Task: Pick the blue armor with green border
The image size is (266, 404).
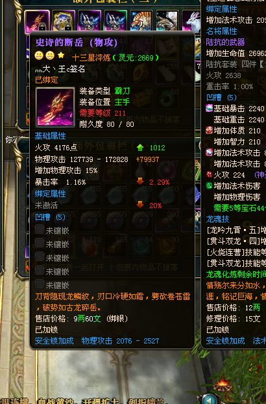Action: pos(115,21)
